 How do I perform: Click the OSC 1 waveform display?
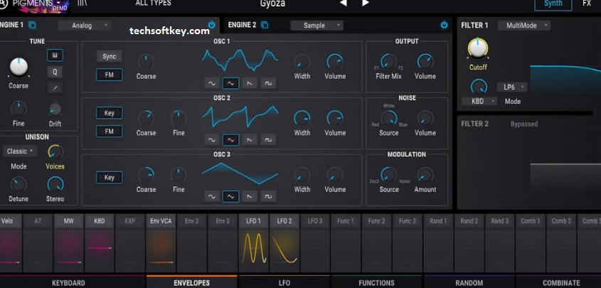click(x=240, y=60)
